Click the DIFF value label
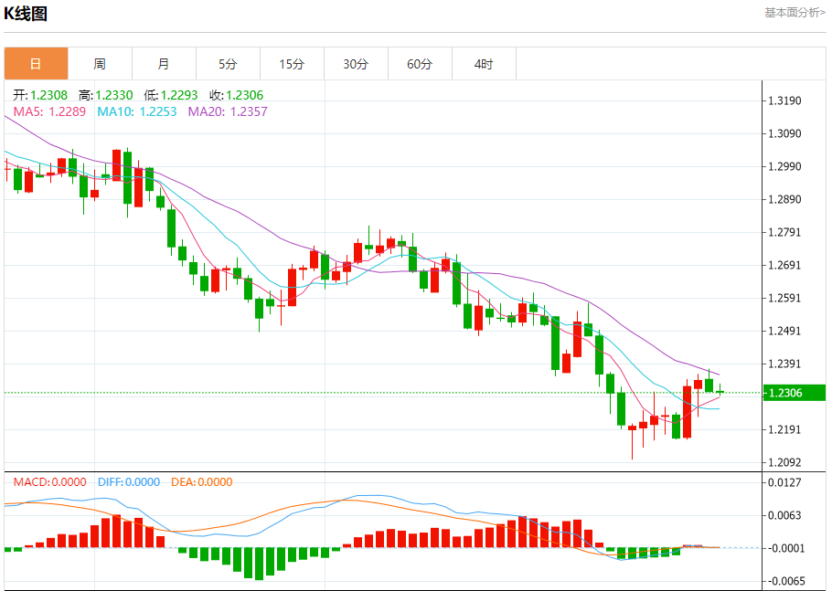 click(129, 481)
